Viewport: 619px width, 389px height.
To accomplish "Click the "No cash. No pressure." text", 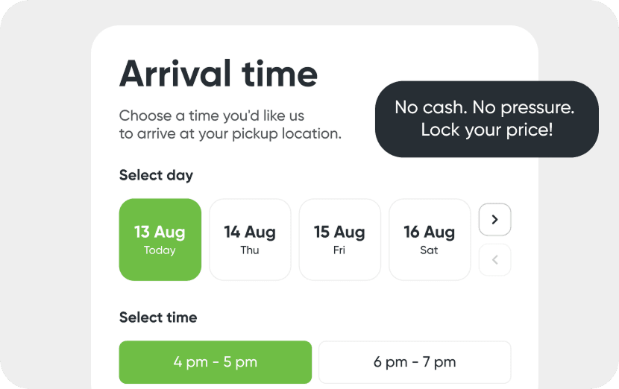I will pos(485,108).
